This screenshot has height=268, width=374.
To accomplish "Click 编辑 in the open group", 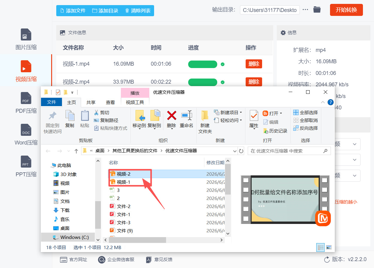I will (x=271, y=122).
